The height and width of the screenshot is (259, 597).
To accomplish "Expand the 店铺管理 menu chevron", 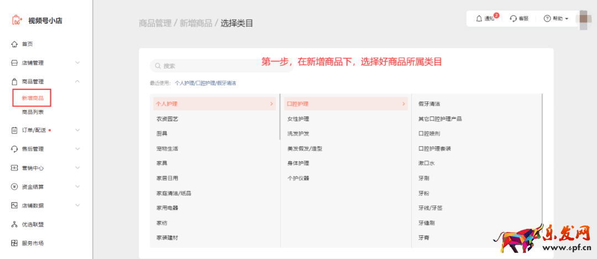I will (77, 63).
